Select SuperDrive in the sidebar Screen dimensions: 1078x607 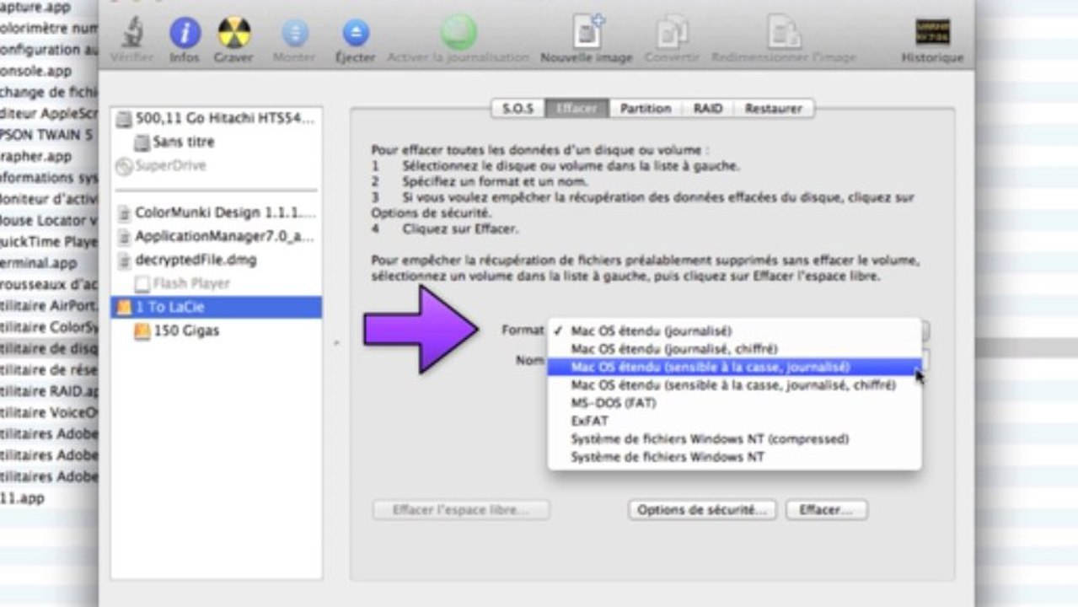click(x=216, y=165)
